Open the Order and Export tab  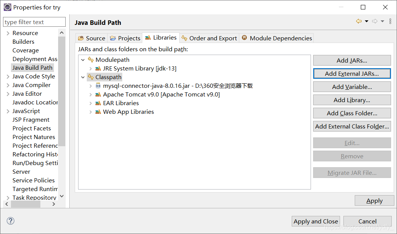click(209, 38)
